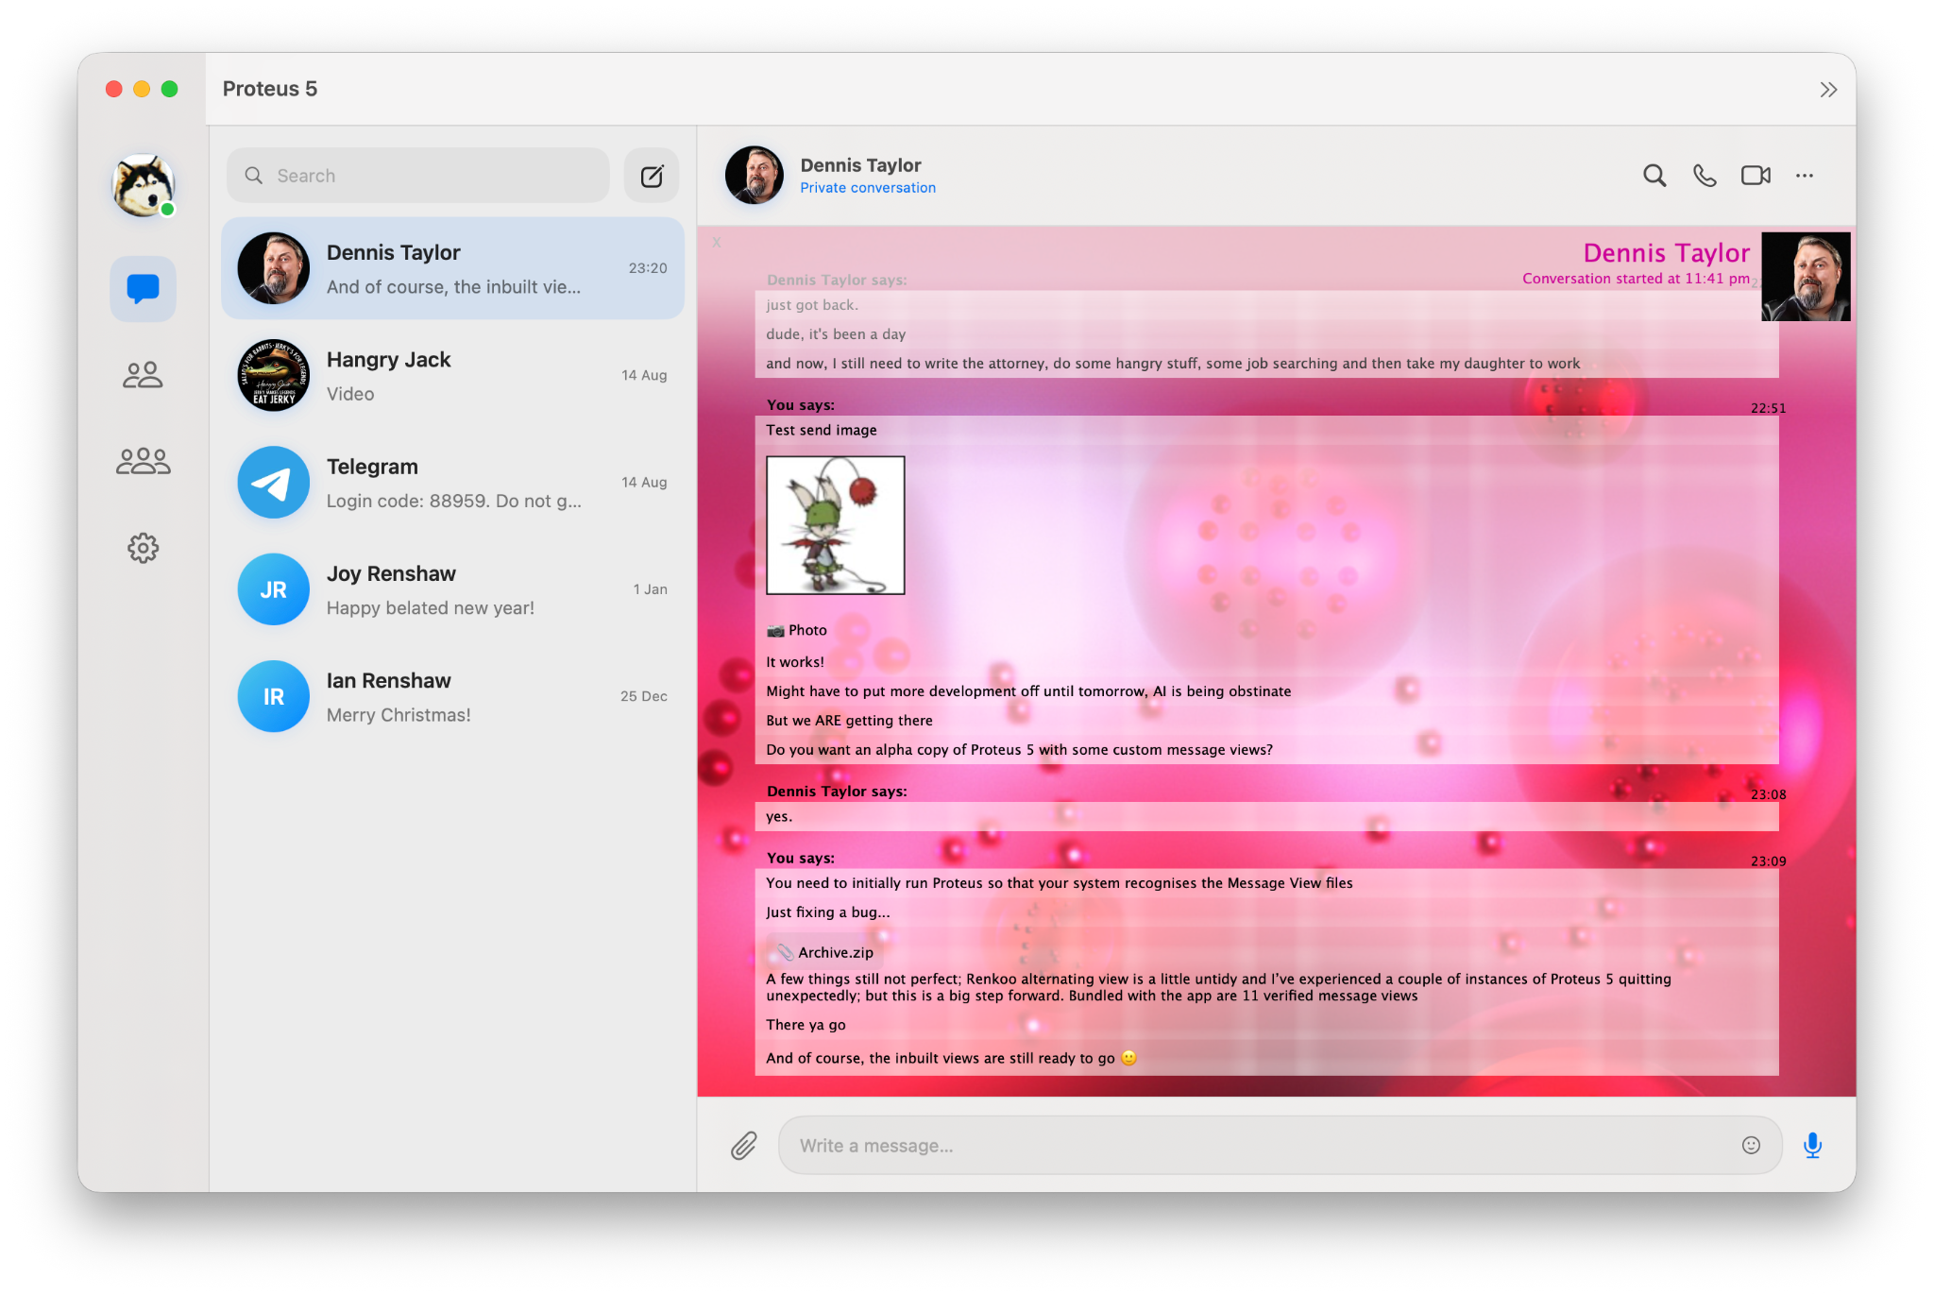Open the Chats section in sidebar
The image size is (1934, 1295).
point(143,288)
